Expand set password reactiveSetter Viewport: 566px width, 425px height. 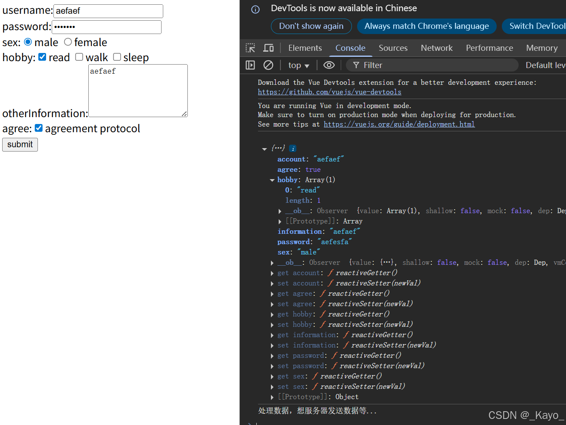pyautogui.click(x=272, y=366)
